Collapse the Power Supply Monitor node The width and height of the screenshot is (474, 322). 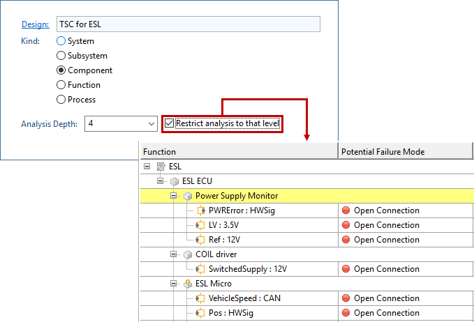coord(174,196)
